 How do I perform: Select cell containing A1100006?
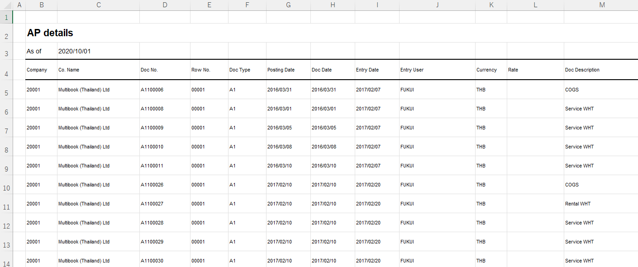tap(165, 90)
